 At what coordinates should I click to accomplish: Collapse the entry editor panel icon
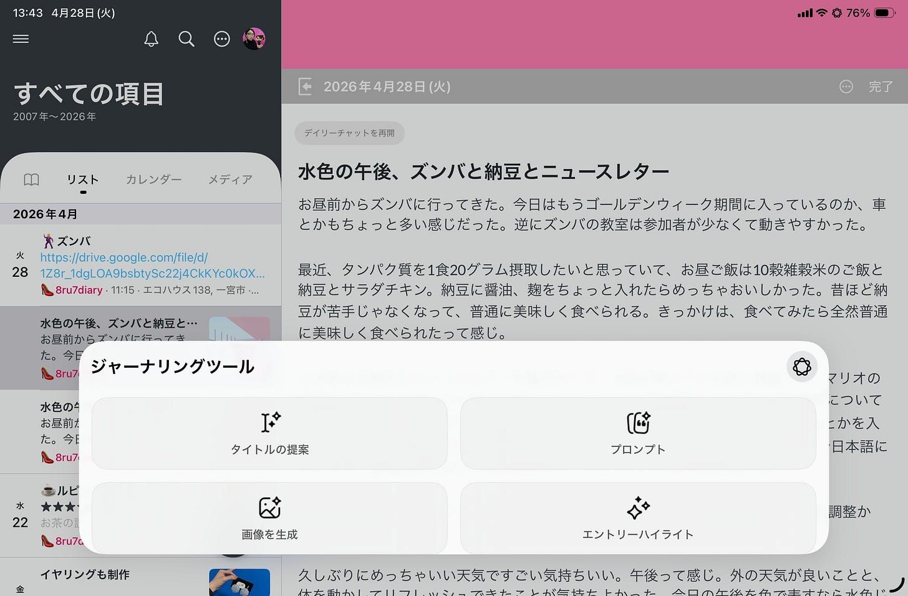(x=305, y=87)
